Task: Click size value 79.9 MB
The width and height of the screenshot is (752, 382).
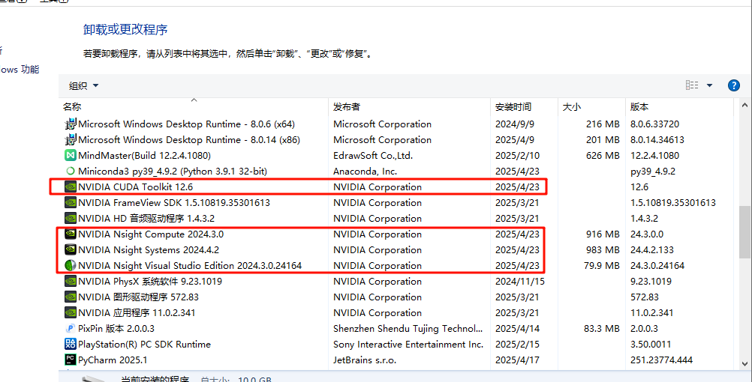Action: click(601, 266)
